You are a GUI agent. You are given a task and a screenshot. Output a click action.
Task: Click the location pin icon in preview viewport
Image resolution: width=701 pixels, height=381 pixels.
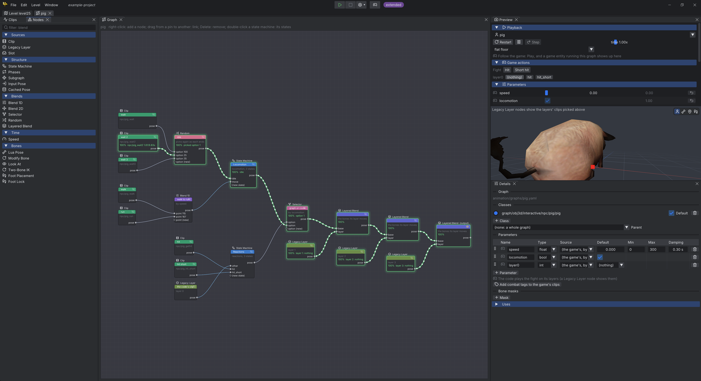(x=689, y=112)
